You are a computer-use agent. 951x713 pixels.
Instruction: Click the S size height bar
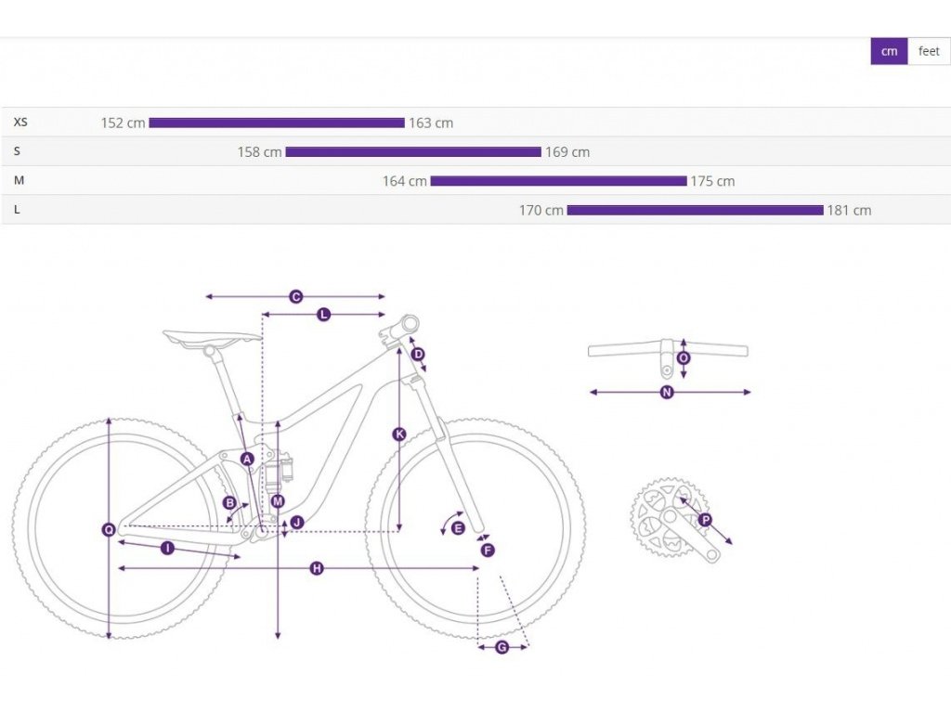(x=412, y=152)
